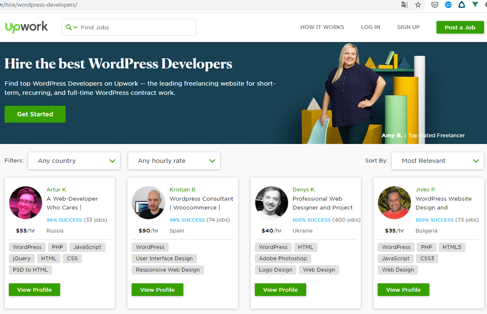View Profile of Denys K.

281,290
